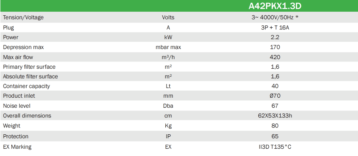Click the 62X53X133h dimensions value
Image resolution: width=358 pixels, height=156 pixels.
275,116
